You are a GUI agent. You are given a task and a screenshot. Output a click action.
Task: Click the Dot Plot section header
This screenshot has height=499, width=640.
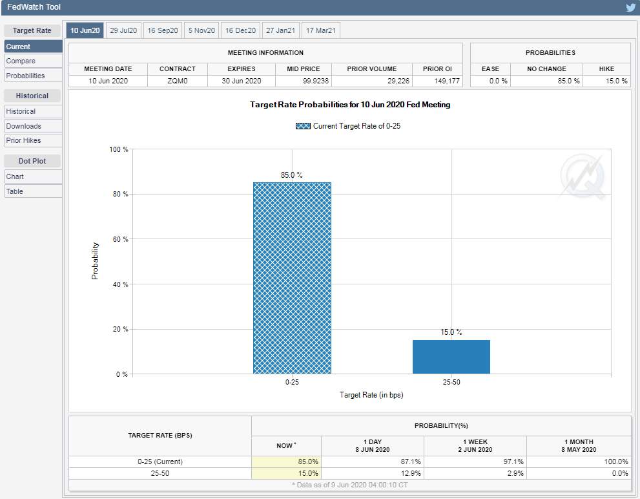(32, 161)
